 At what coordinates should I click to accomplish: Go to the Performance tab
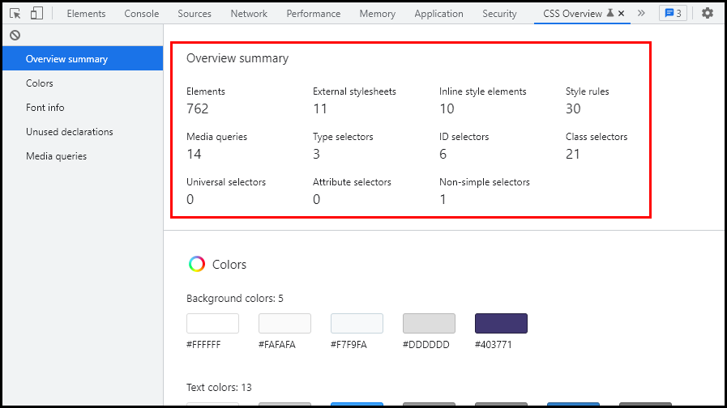click(314, 14)
